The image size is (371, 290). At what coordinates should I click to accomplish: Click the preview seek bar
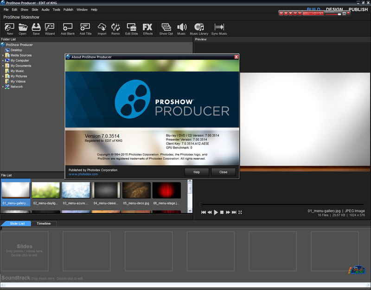[x=282, y=204]
